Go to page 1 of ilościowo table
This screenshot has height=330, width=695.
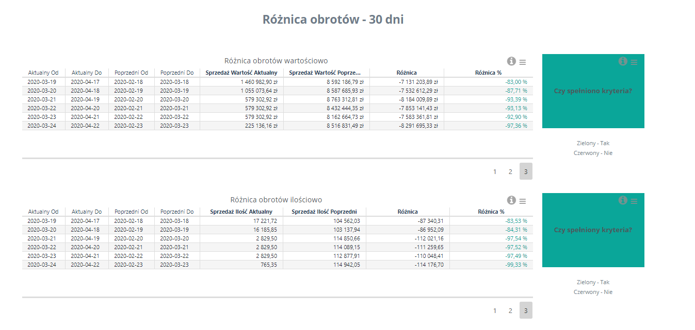coord(495,310)
